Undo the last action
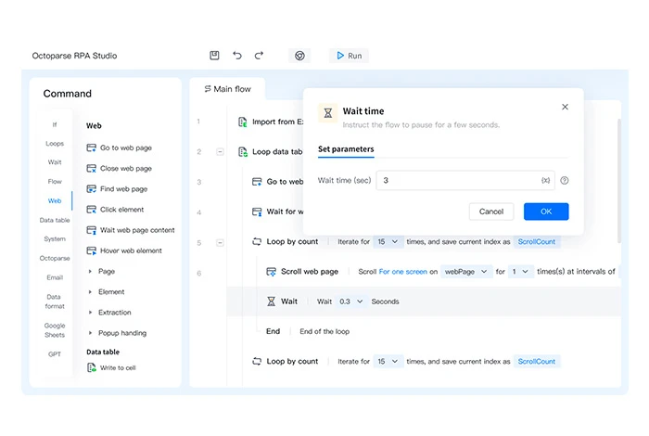This screenshot has height=436, width=649. 237,56
